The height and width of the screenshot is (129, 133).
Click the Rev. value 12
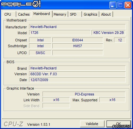(120, 40)
